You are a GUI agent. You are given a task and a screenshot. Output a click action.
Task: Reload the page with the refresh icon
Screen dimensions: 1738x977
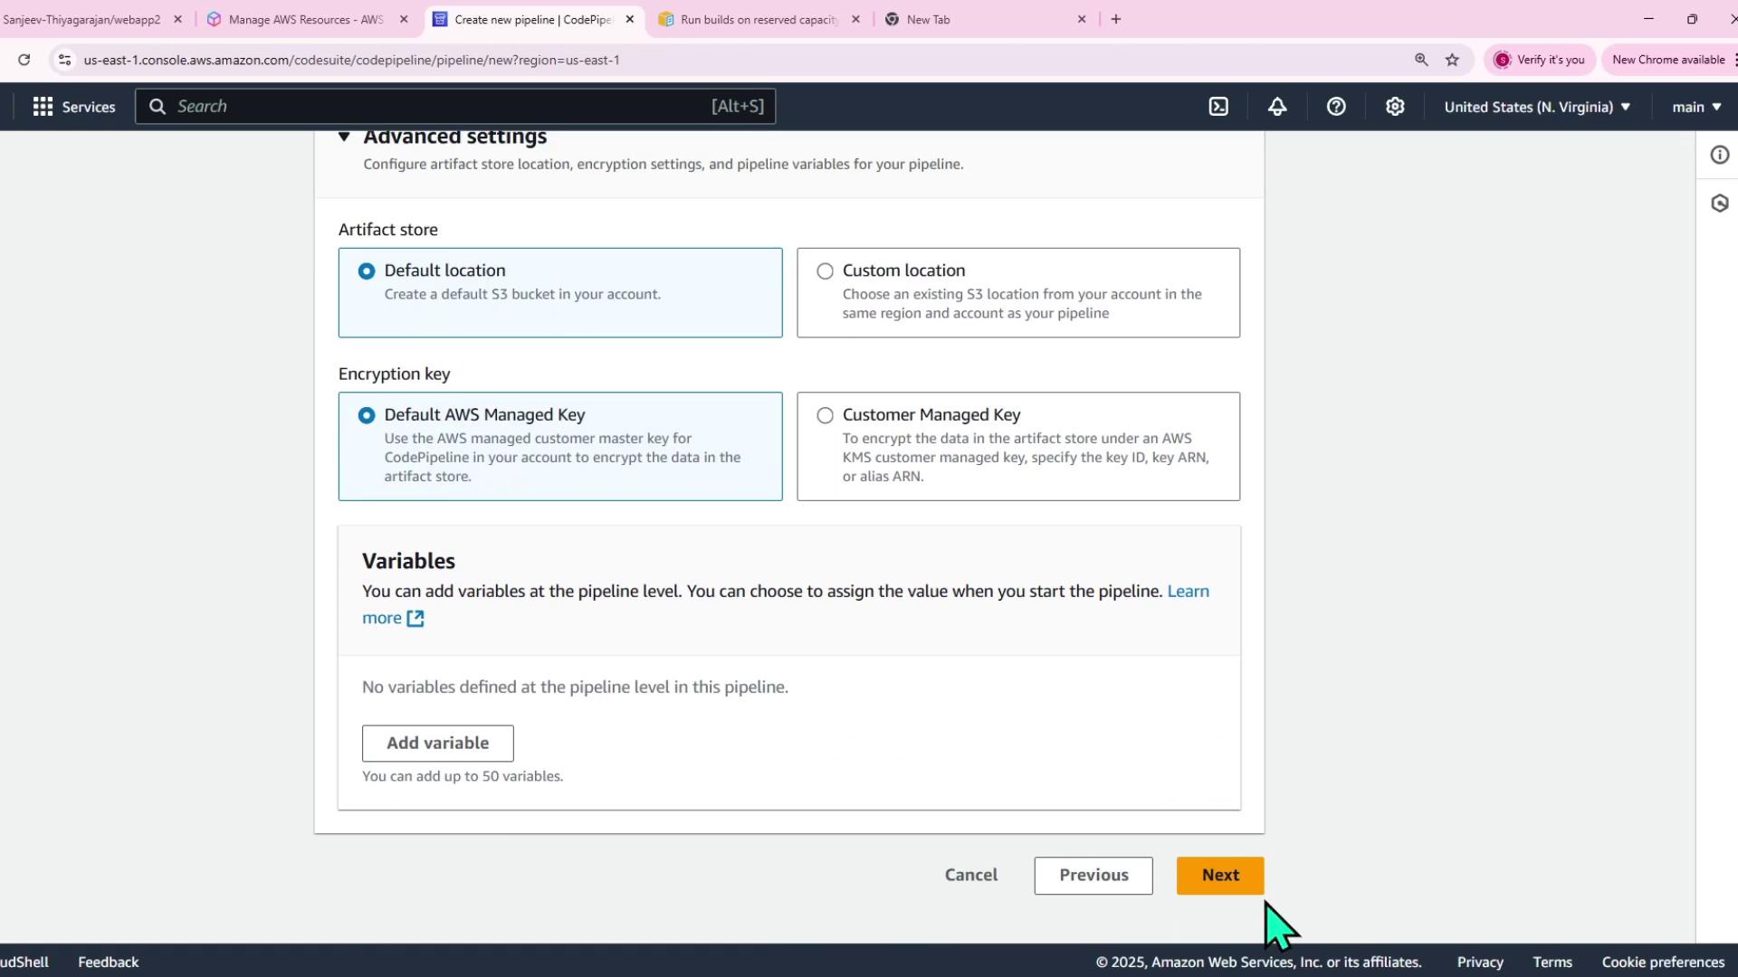click(x=24, y=60)
